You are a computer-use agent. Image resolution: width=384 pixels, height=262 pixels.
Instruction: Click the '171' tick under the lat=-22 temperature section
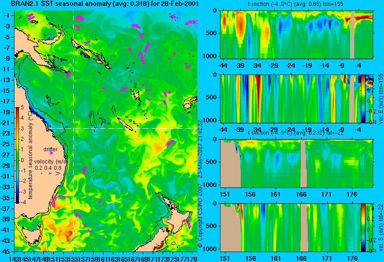pyautogui.click(x=327, y=194)
